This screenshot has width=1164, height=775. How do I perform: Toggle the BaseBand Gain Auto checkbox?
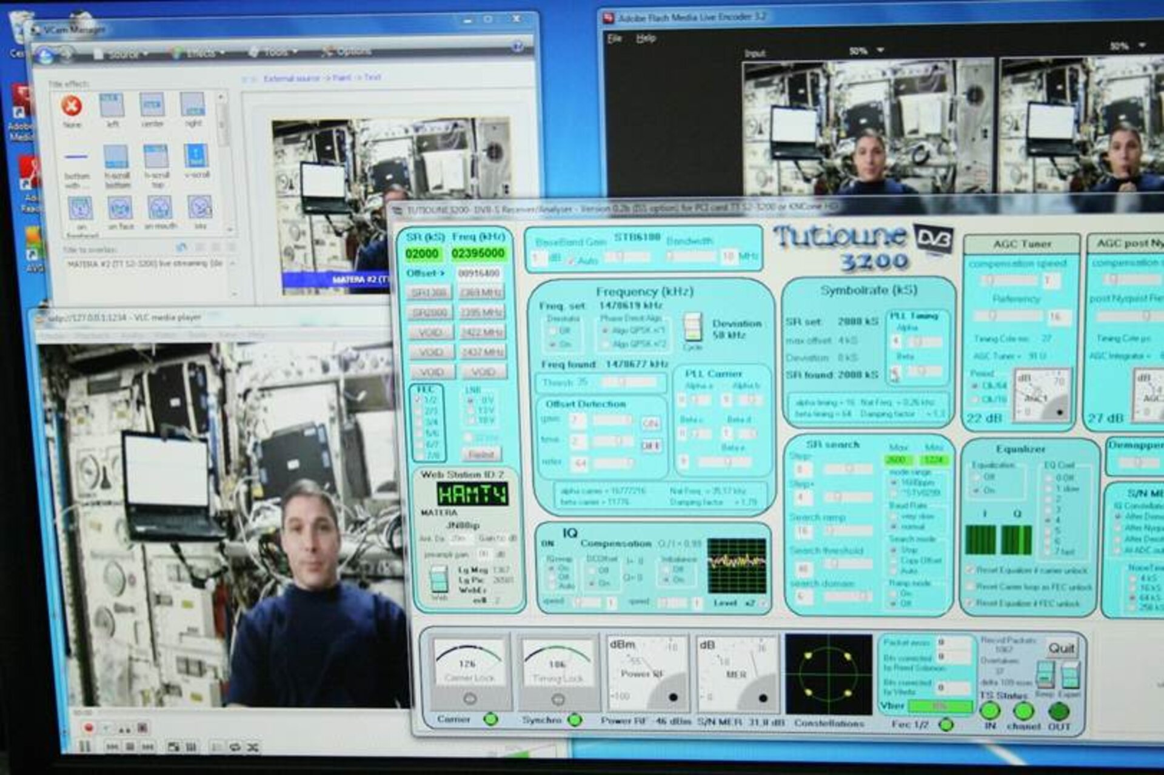coord(570,261)
